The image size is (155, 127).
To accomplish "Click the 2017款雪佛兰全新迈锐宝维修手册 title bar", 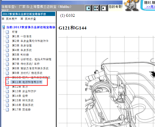I will pos(28,14).
